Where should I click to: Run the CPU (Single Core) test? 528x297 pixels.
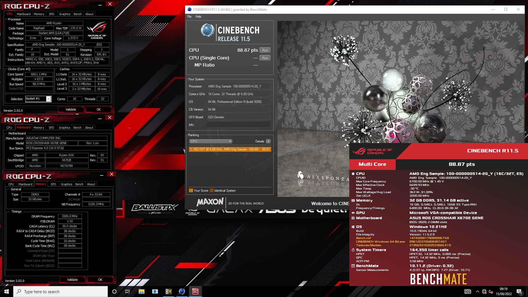click(265, 58)
